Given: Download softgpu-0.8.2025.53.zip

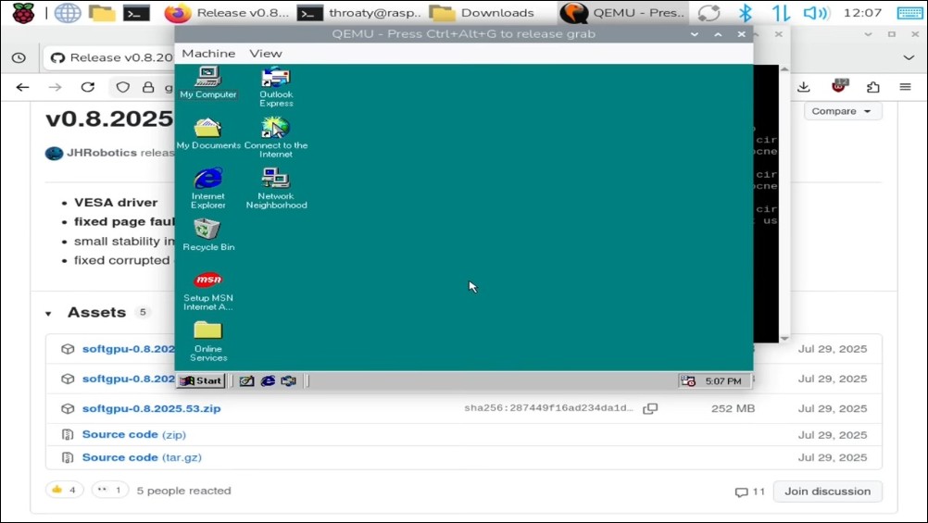Looking at the screenshot, I should click(x=152, y=408).
